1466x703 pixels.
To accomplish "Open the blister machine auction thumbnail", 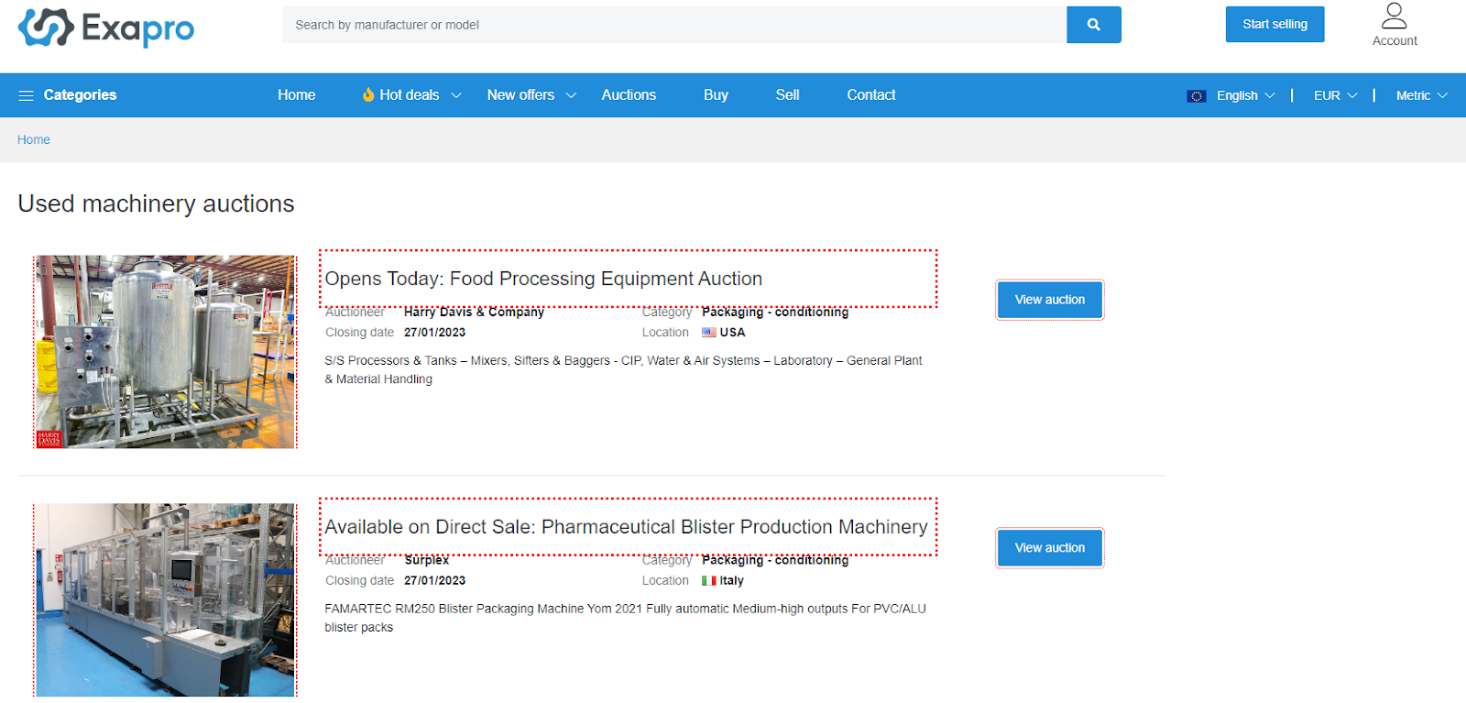I will click(165, 600).
